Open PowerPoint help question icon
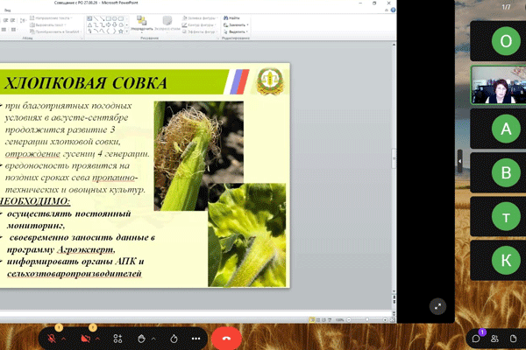The height and width of the screenshot is (350, 526). point(393,10)
